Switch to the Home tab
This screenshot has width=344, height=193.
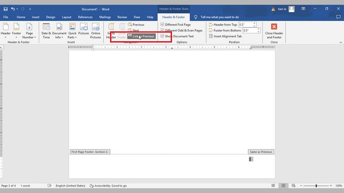pos(21,17)
